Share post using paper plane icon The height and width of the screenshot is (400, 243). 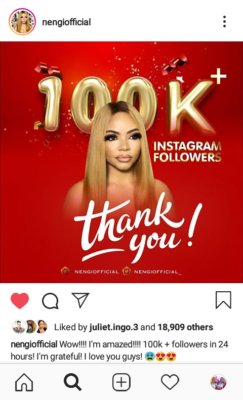(80, 300)
